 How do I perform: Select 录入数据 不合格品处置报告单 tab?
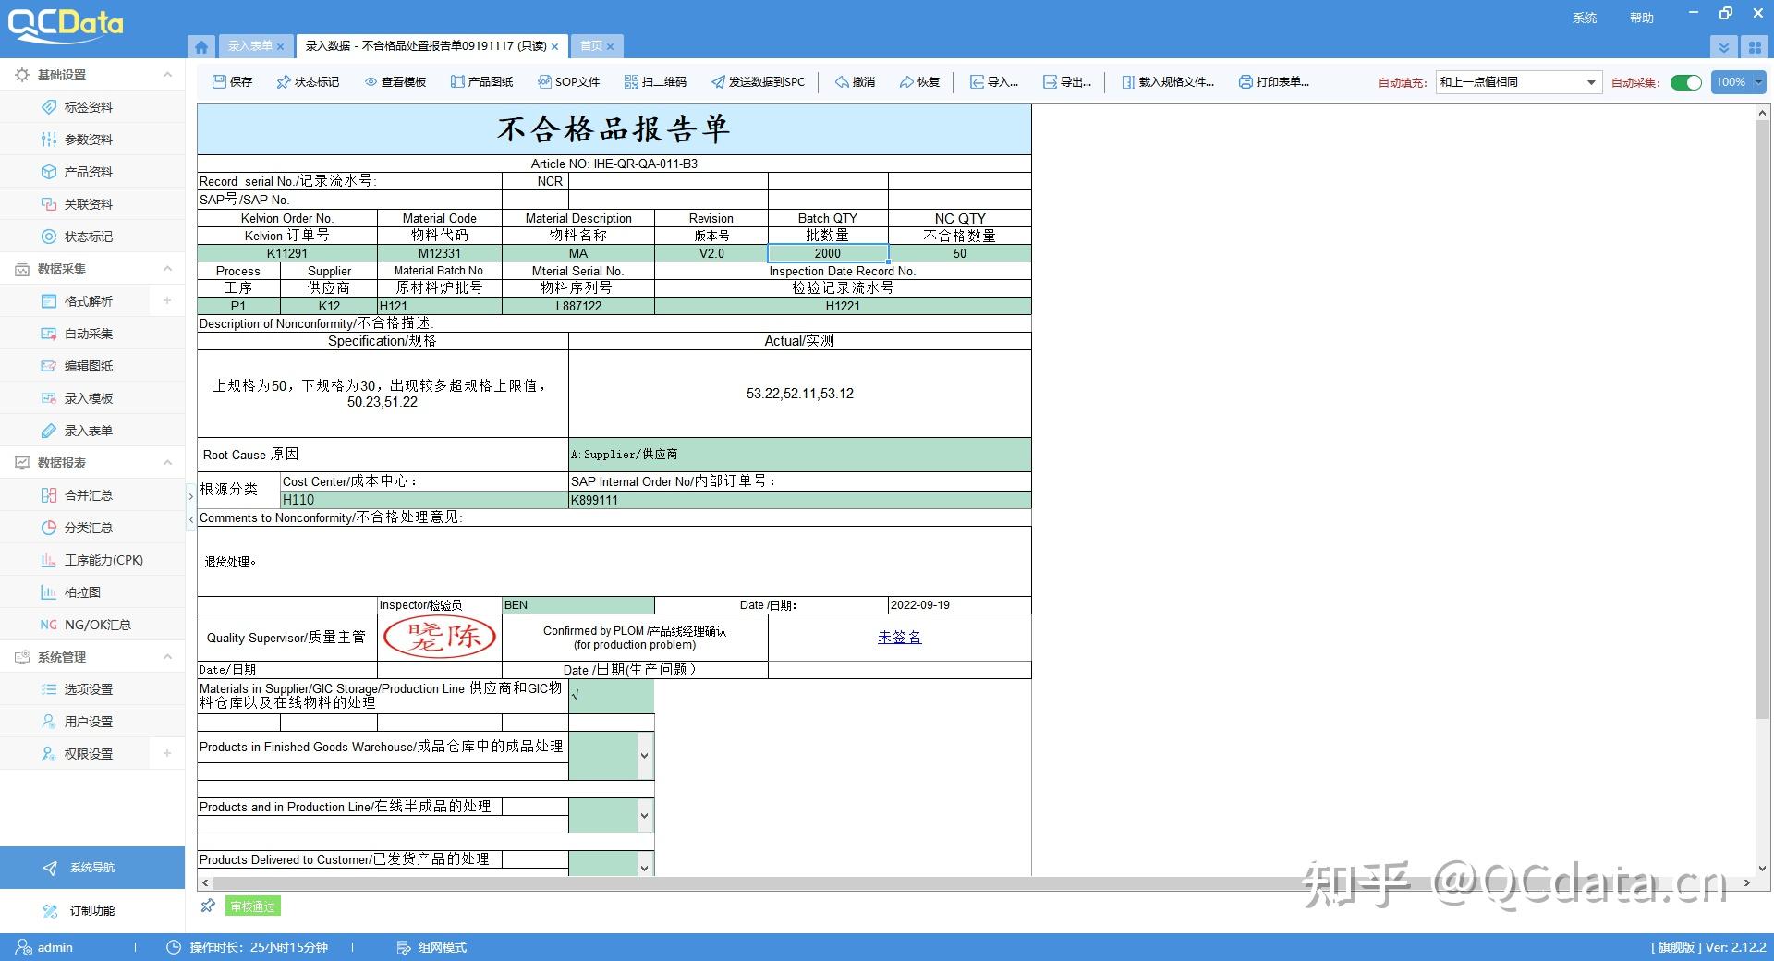426,46
